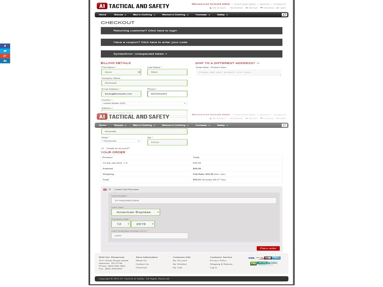Open footer Contact Us under Store Information

[x=142, y=264]
